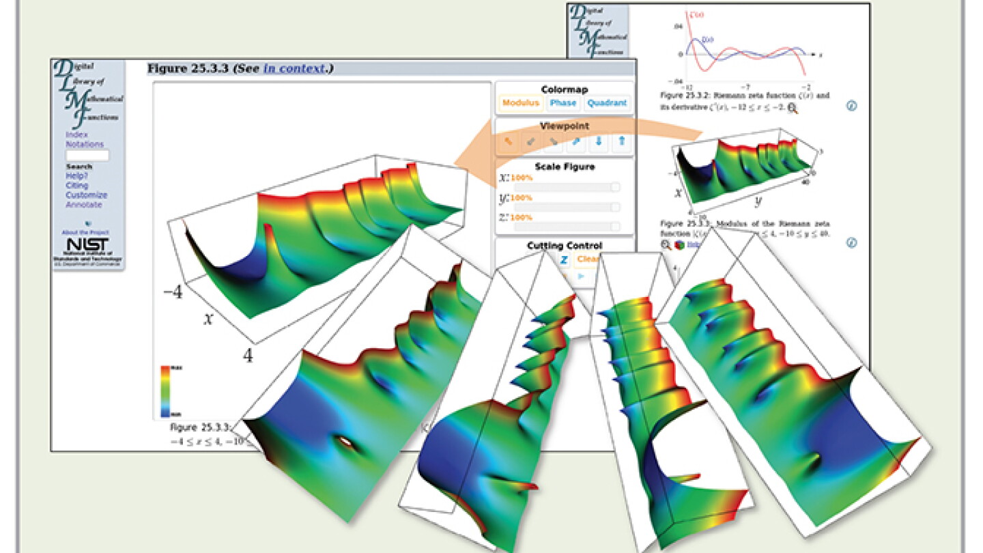Image resolution: width=983 pixels, height=553 pixels.
Task: Click the play icon in Cutting Control
Action: 582,276
